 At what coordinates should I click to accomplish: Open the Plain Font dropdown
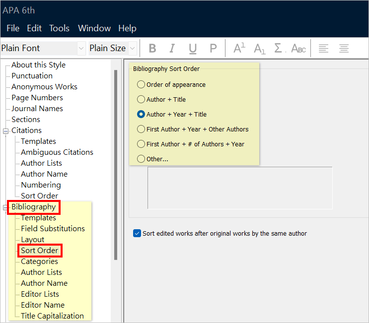point(81,48)
